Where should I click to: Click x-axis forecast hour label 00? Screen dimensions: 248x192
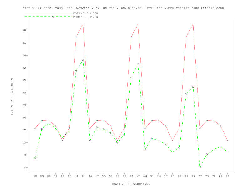[35, 176]
